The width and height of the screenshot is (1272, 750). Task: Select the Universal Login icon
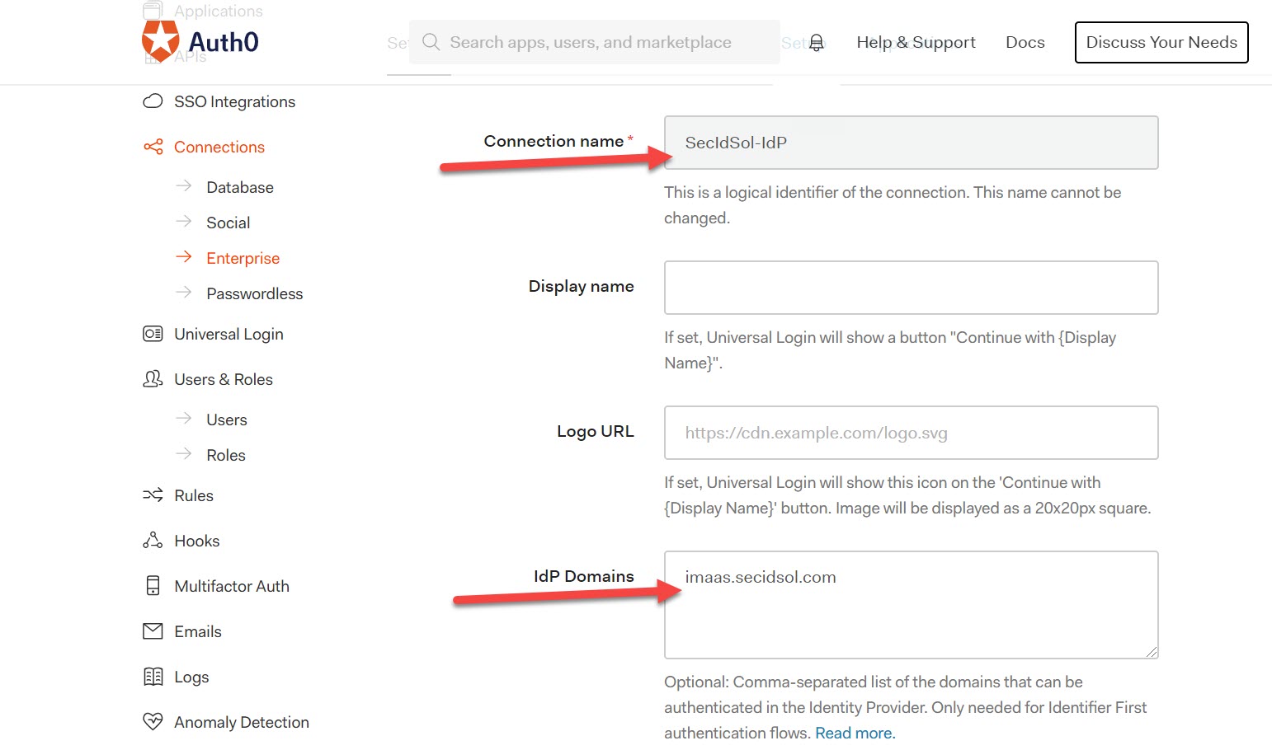click(x=153, y=334)
